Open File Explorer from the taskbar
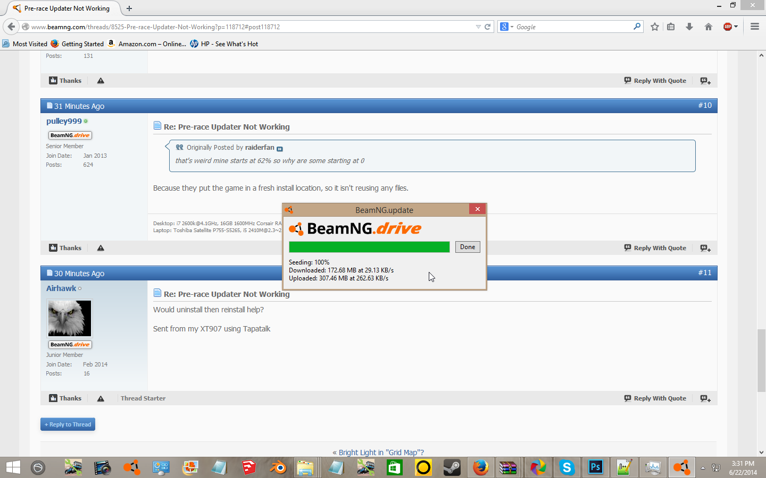Image resolution: width=766 pixels, height=478 pixels. (x=305, y=467)
